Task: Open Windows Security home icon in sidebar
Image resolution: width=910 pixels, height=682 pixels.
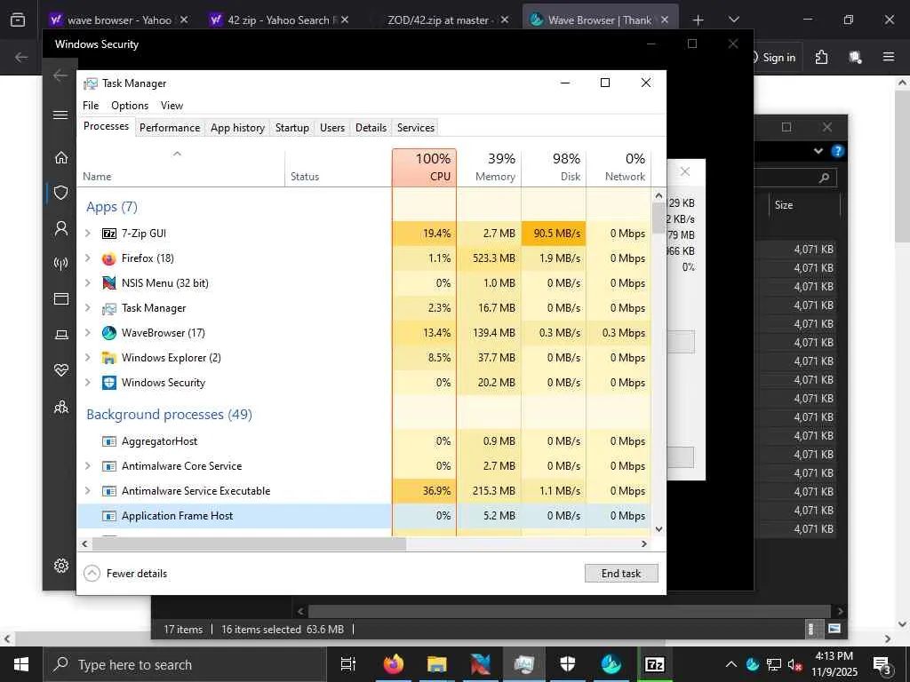Action: 61,158
